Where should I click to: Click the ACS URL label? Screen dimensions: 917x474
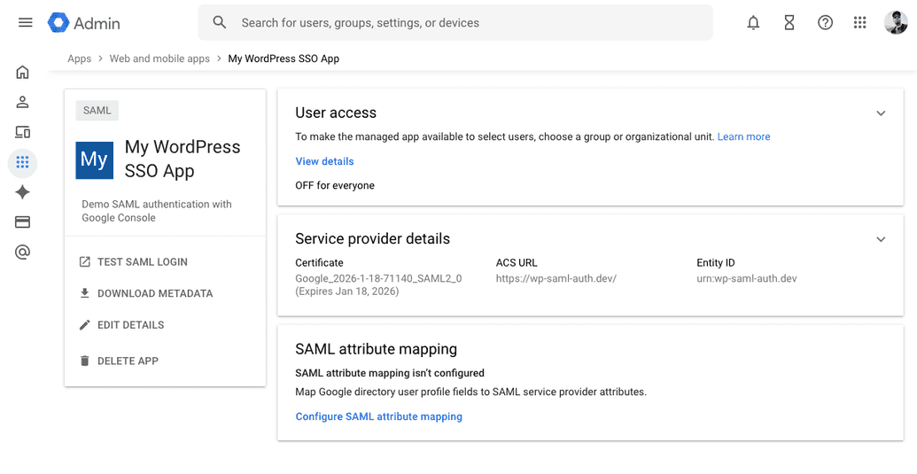[x=517, y=263]
